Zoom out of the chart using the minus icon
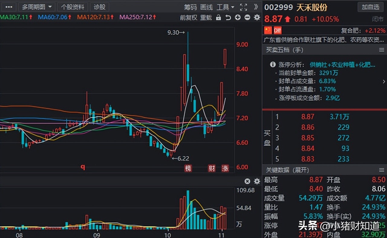Viewport: 387px width, 238px height. 247,18
